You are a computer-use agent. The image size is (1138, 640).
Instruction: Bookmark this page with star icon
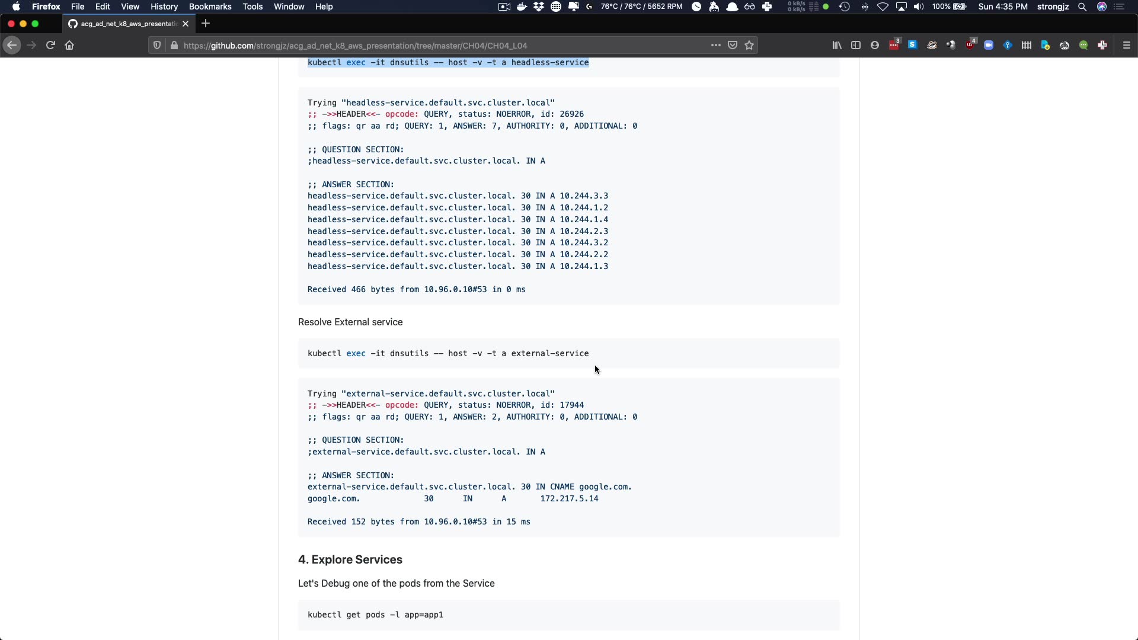749,45
